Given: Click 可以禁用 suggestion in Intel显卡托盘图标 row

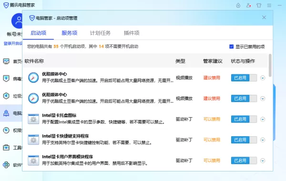Looking at the screenshot, I should pos(212,119).
